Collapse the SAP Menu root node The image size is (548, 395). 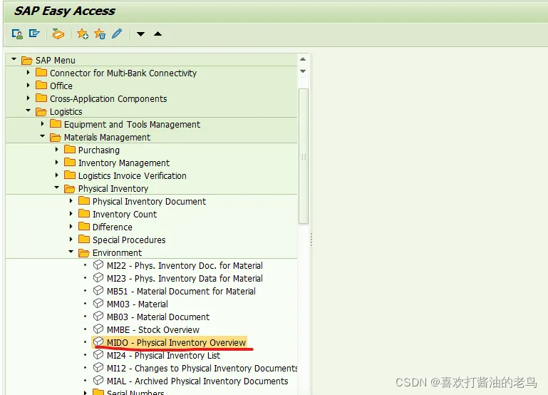[14, 59]
